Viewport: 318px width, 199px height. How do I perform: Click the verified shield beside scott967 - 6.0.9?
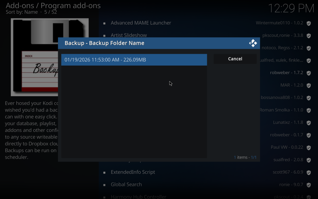pyautogui.click(x=309, y=173)
